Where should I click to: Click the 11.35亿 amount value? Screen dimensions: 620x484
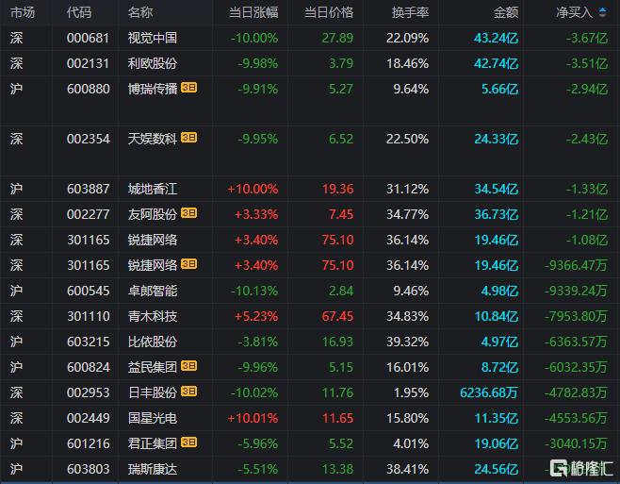pyautogui.click(x=496, y=418)
